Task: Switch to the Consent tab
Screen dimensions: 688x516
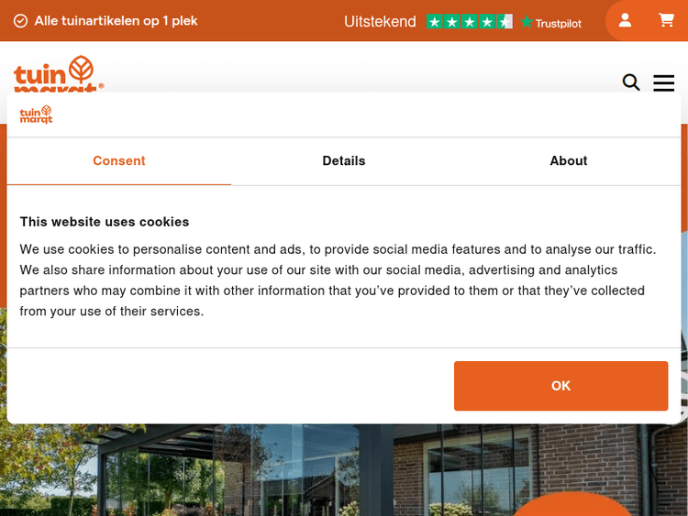Action: point(119,160)
